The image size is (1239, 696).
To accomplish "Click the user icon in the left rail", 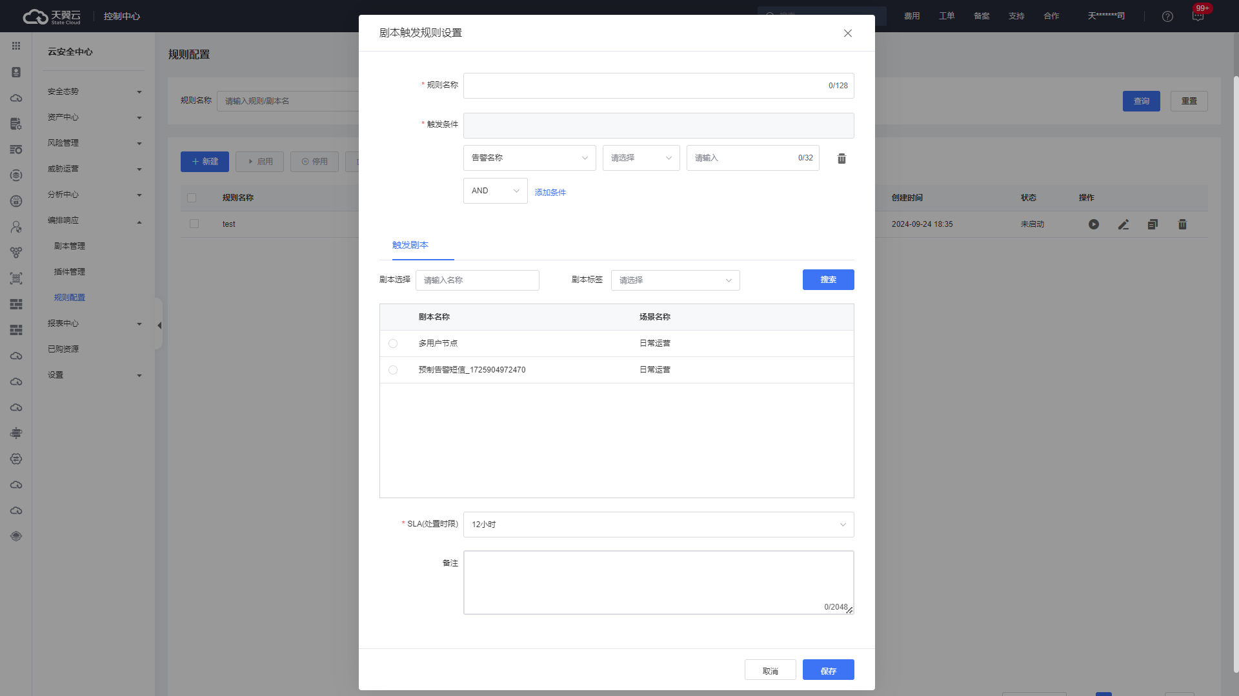I will (16, 227).
